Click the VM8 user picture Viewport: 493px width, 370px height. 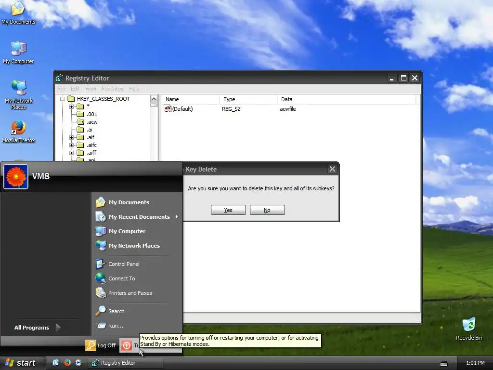[16, 177]
